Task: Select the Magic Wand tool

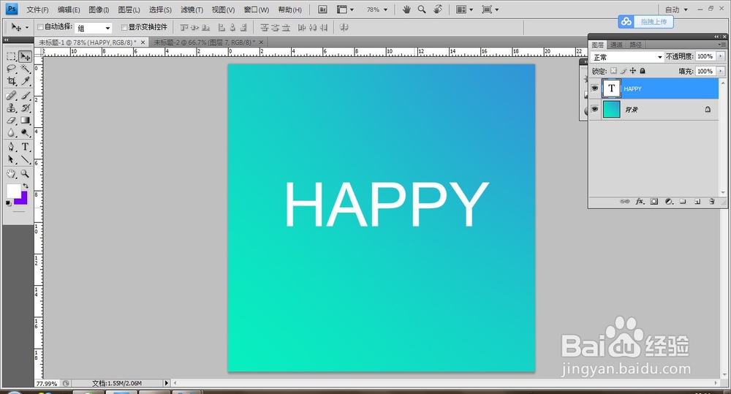Action: coord(25,69)
